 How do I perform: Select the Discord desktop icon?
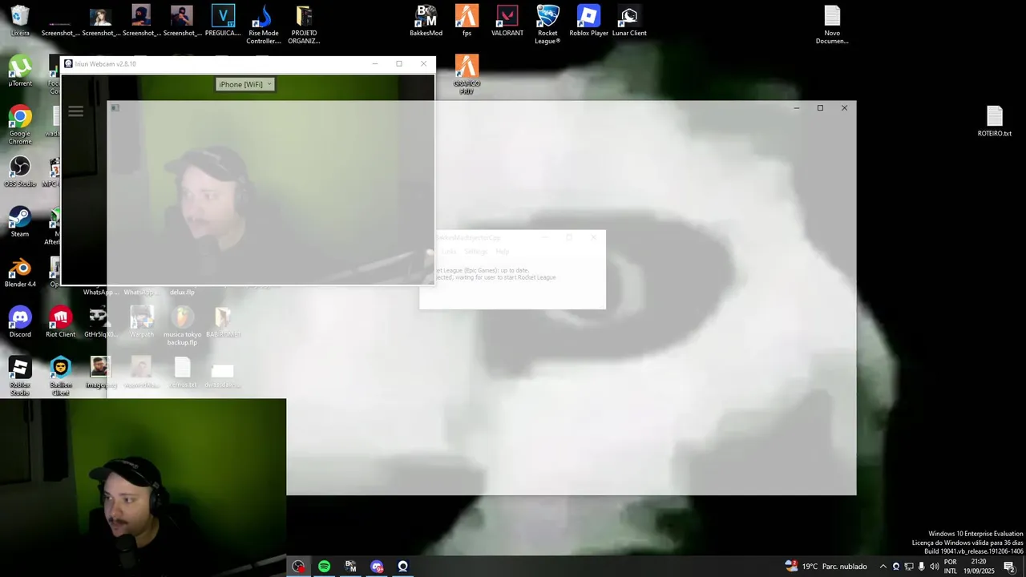click(20, 321)
